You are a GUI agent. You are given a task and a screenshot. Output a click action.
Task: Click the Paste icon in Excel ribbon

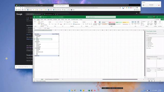coord(39,22)
